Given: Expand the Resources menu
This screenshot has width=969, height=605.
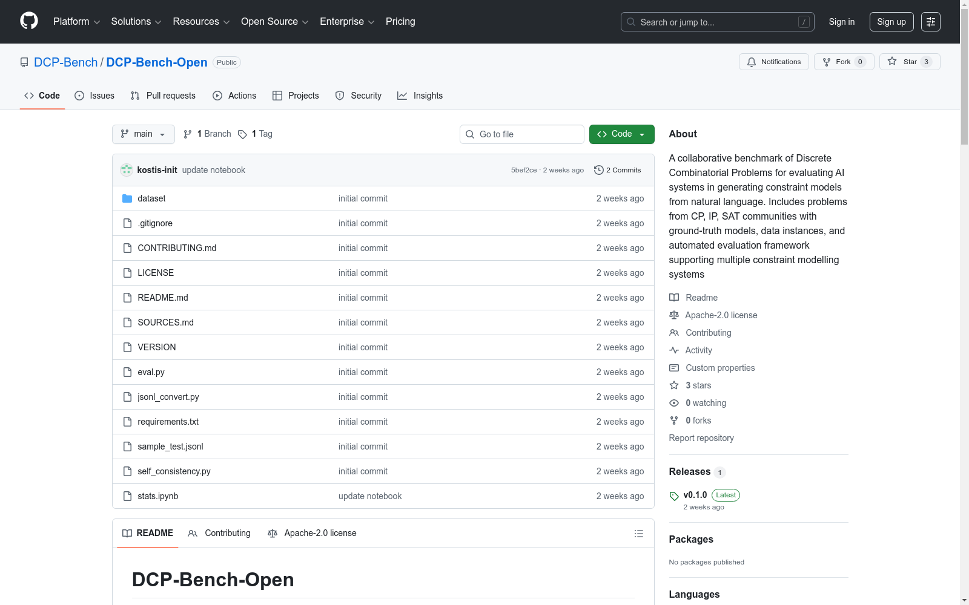Looking at the screenshot, I should [201, 22].
